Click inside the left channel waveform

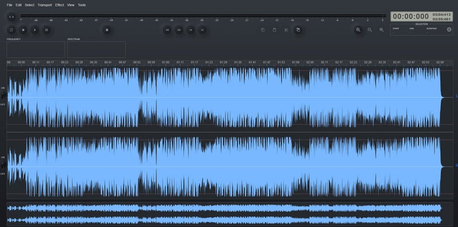pos(230,97)
